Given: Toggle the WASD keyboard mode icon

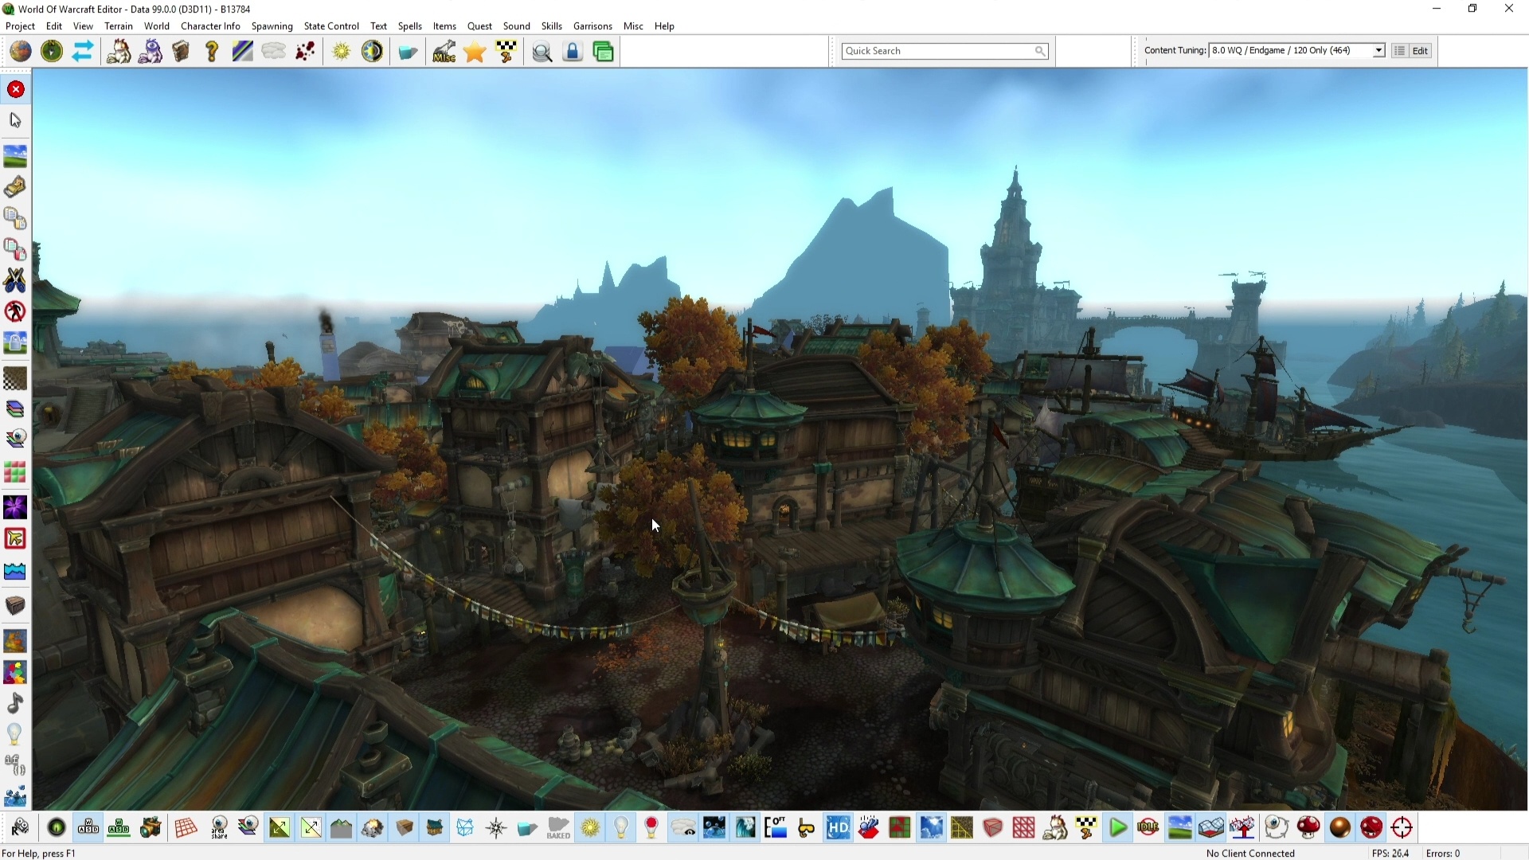Looking at the screenshot, I should click(88, 828).
